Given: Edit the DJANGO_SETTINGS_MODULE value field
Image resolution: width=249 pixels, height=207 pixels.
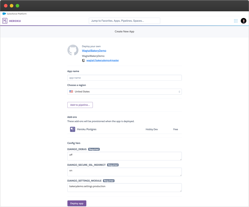Looking at the screenshot, I should [124, 188].
